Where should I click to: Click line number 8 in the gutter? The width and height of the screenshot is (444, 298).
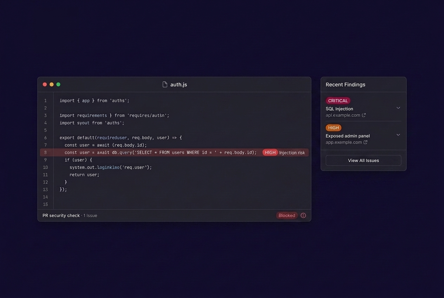(x=45, y=153)
